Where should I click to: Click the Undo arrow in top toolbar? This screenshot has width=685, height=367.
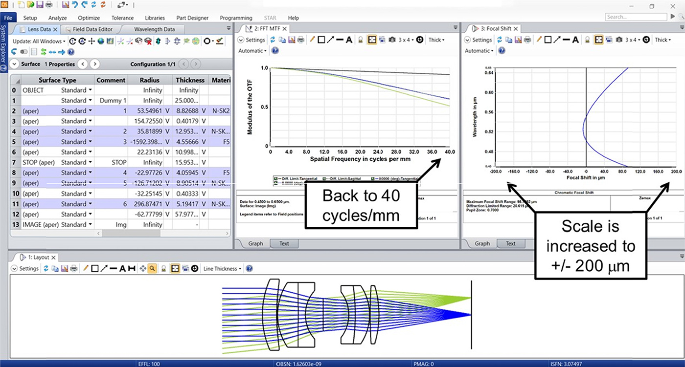74,5
